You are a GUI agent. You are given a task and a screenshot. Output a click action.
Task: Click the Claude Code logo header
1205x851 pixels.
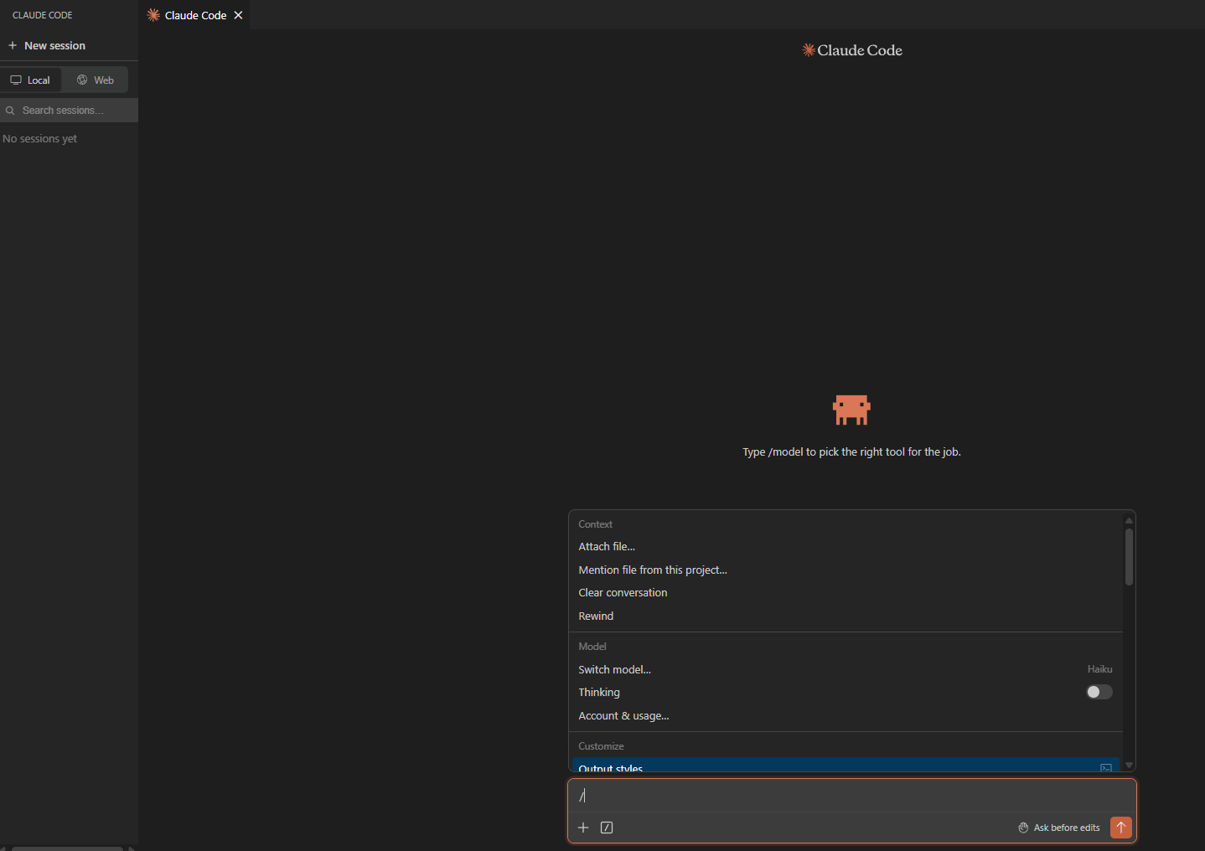(x=851, y=50)
